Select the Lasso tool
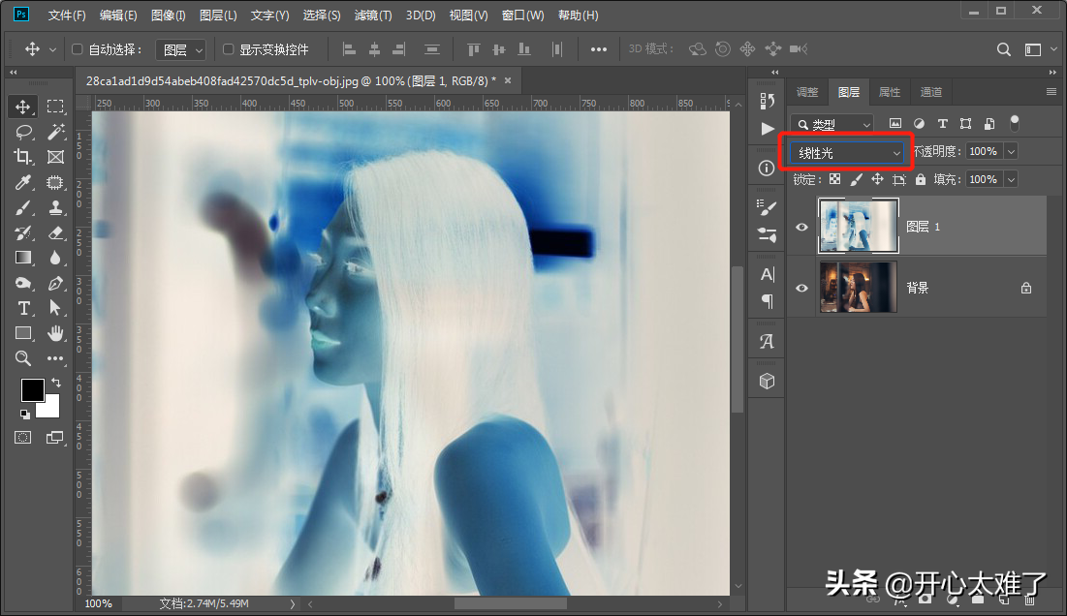 [24, 132]
